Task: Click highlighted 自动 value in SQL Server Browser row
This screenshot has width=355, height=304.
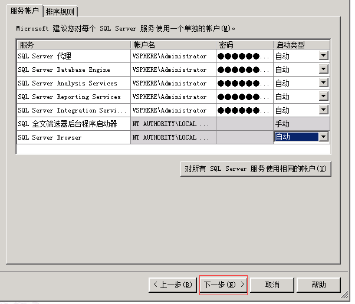Action: (297, 137)
